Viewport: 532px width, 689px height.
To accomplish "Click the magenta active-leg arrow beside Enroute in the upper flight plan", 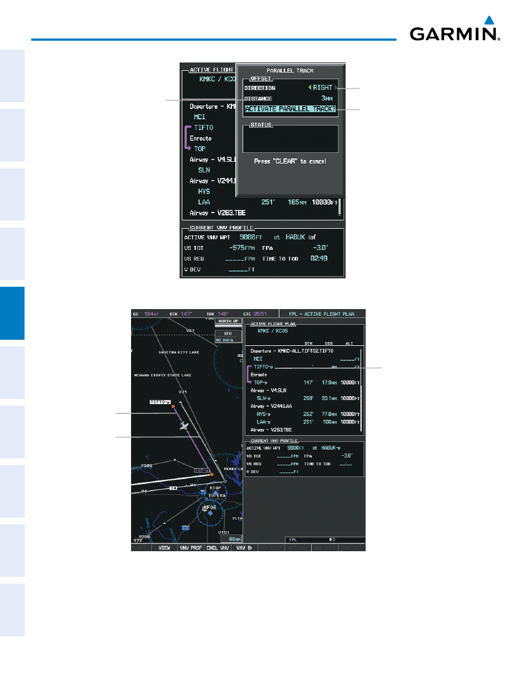I will click(188, 138).
